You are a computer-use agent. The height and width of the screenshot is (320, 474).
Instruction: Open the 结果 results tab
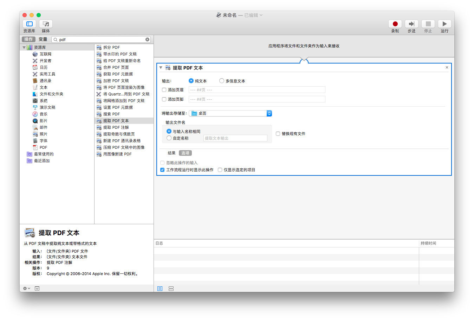click(x=171, y=153)
